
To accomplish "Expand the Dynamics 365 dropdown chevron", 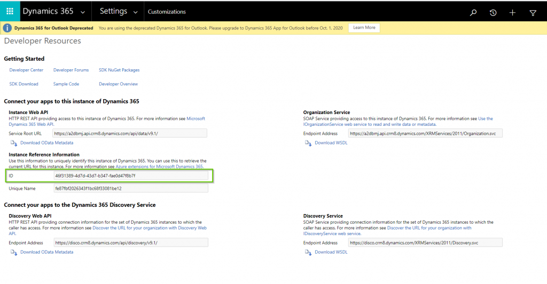I will 82,12.
